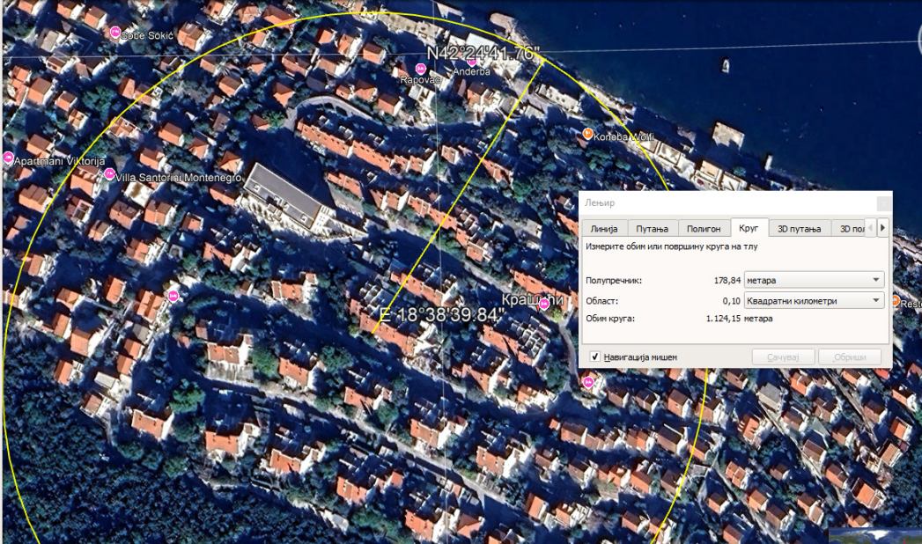Switch to the Линија tab
Screen dimensions: 922x544
[x=604, y=229]
